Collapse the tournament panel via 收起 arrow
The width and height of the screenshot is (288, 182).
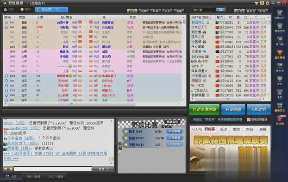(120, 153)
